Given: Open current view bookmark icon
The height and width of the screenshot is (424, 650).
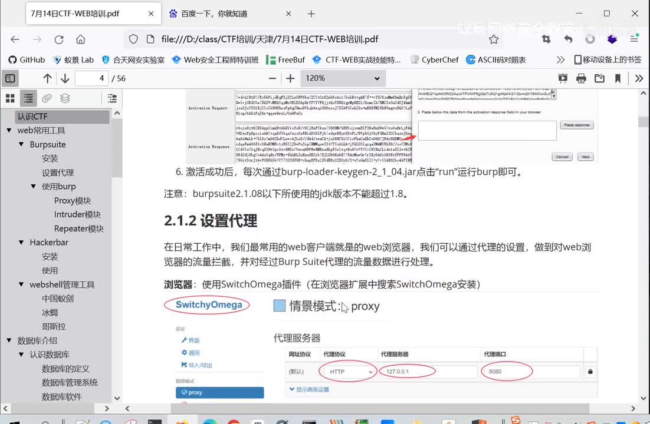Looking at the screenshot, I should (x=618, y=78).
